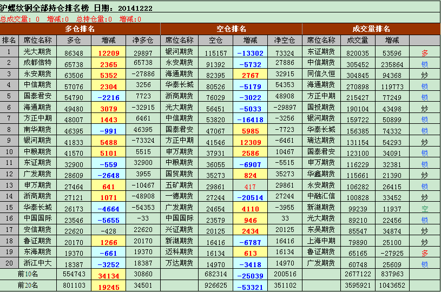441x292 pixels.
Task: Click the red 总成交量: 0 label
Action: (19, 19)
